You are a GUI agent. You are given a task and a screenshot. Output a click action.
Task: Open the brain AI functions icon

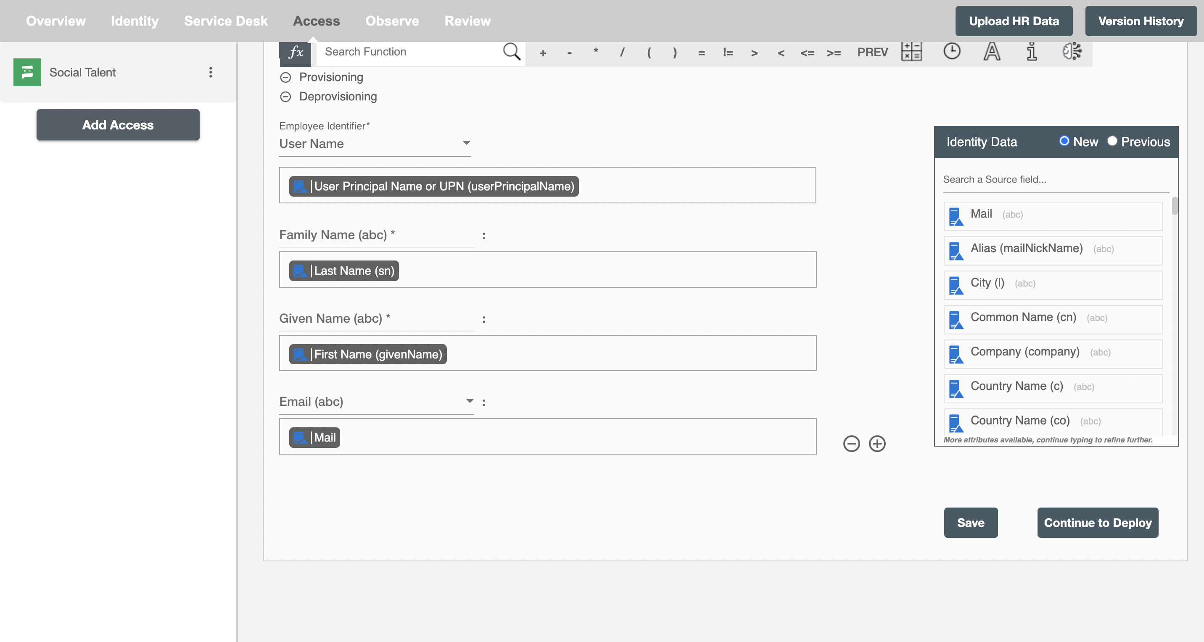(1072, 51)
